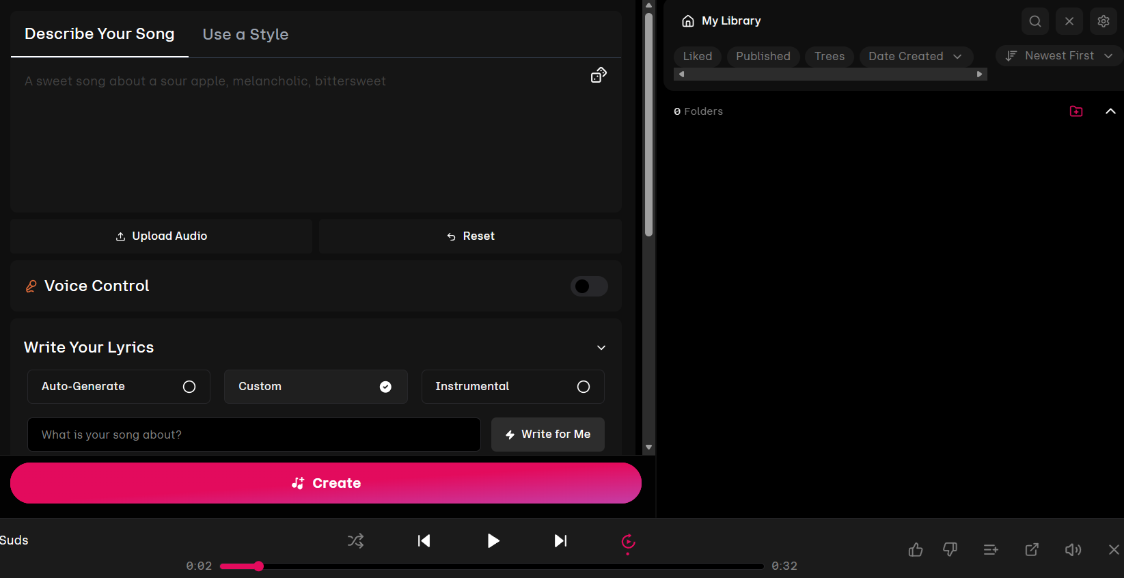The width and height of the screenshot is (1124, 578).
Task: Click the '0 Folders' label
Action: click(698, 111)
